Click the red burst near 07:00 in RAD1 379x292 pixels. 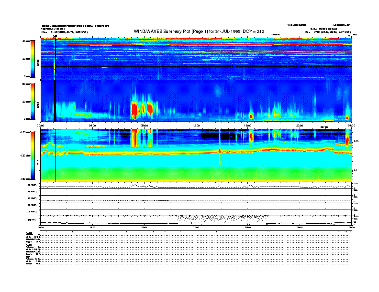pos(134,110)
